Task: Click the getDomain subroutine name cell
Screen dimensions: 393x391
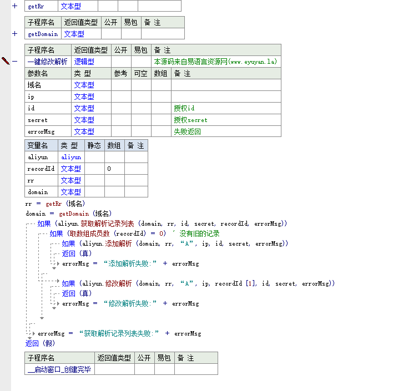Action: click(x=43, y=34)
